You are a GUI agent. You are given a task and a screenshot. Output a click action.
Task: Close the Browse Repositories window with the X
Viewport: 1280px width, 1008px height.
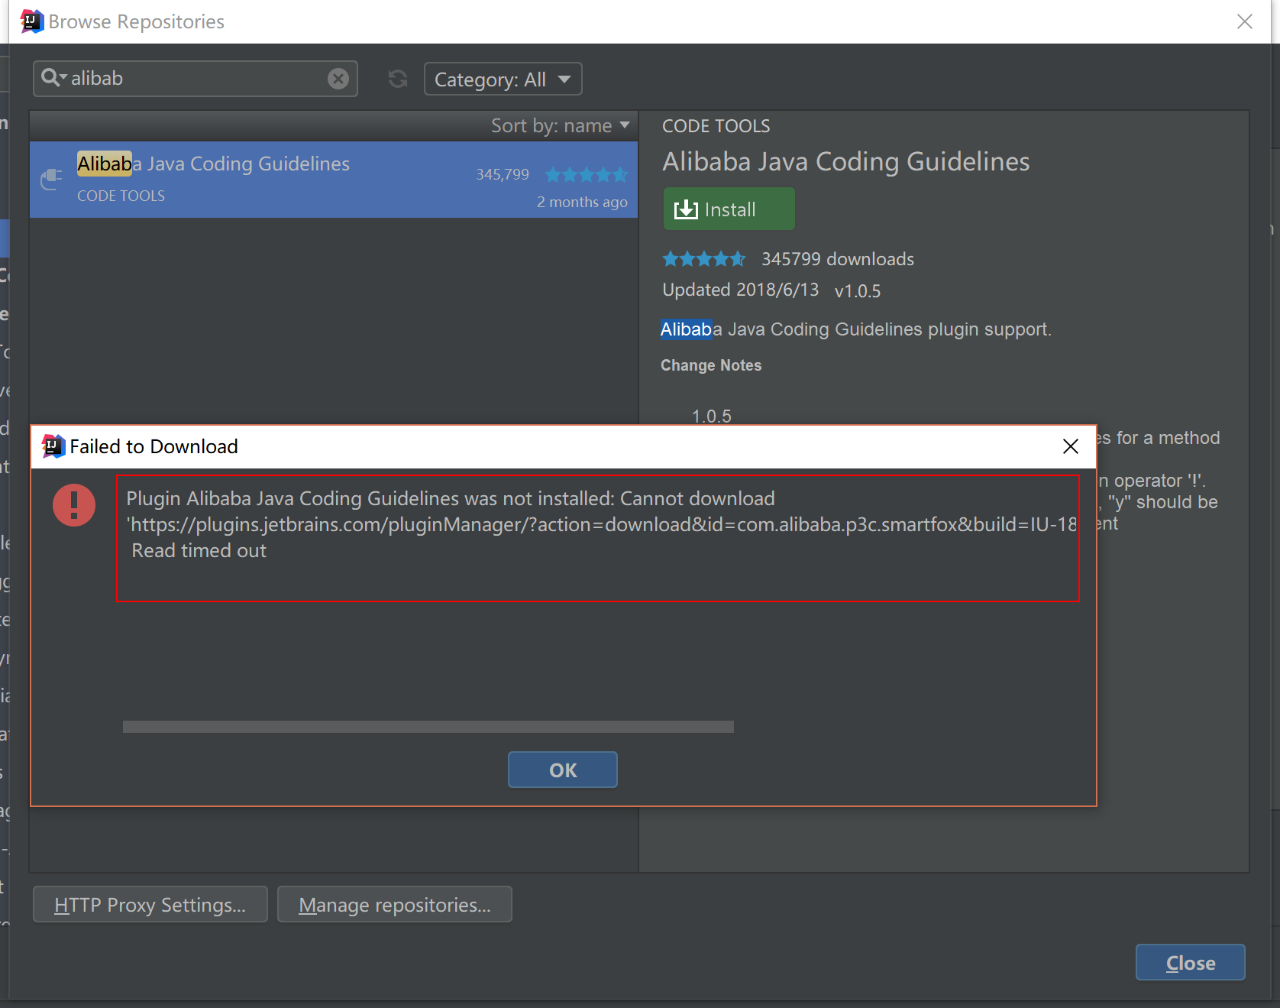[1245, 21]
